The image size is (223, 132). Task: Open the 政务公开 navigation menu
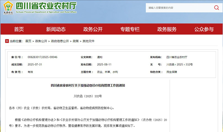tap(93, 29)
